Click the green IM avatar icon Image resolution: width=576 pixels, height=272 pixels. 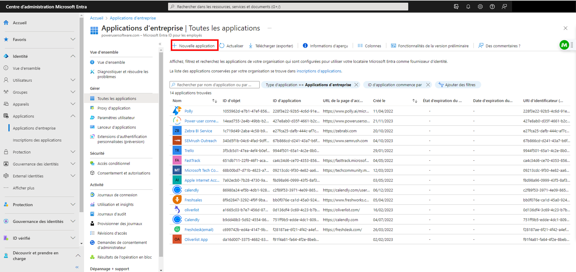click(564, 45)
